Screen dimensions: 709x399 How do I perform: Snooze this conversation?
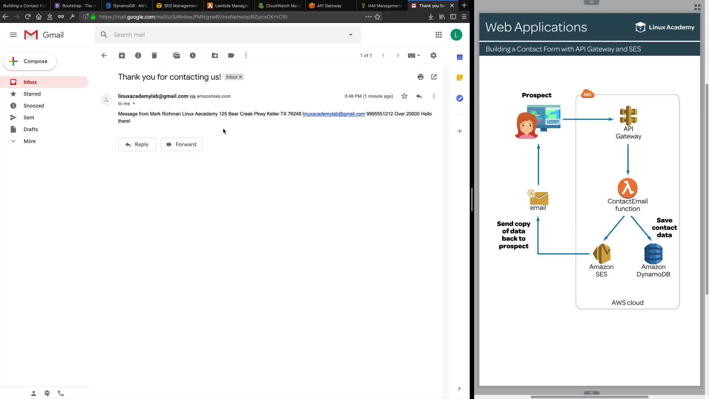[x=193, y=55]
